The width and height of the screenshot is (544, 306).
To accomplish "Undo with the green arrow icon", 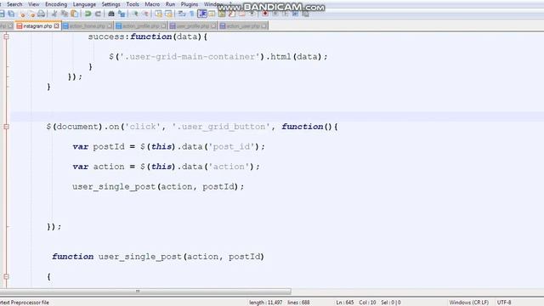I will 88,14.
